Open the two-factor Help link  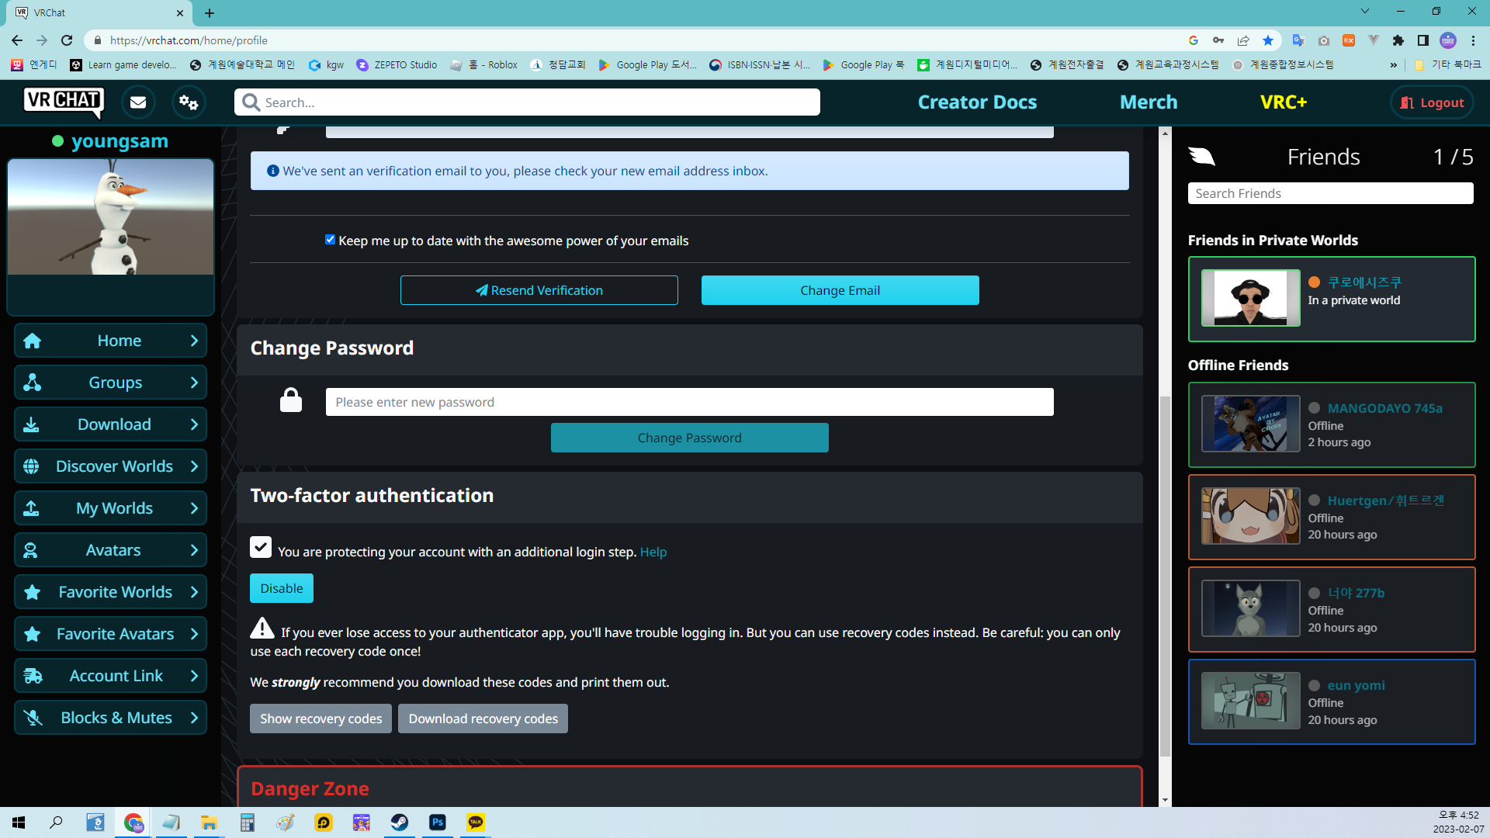pos(653,552)
